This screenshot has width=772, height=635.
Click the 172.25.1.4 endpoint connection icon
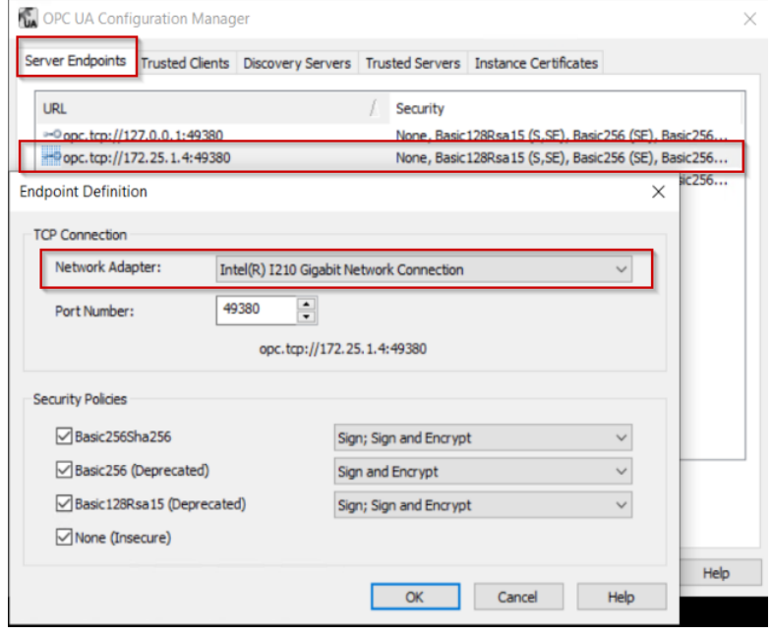[52, 156]
